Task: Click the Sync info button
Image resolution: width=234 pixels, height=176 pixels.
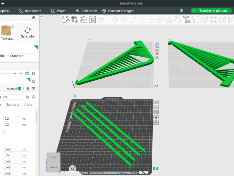Action: [x=27, y=33]
